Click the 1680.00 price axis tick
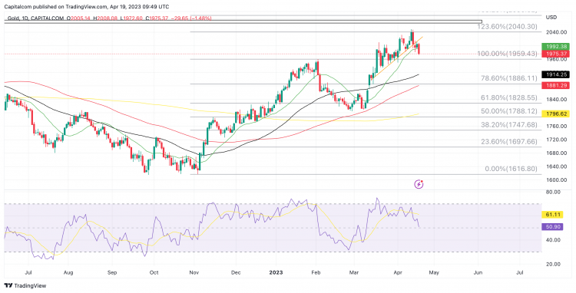 (x=557, y=153)
